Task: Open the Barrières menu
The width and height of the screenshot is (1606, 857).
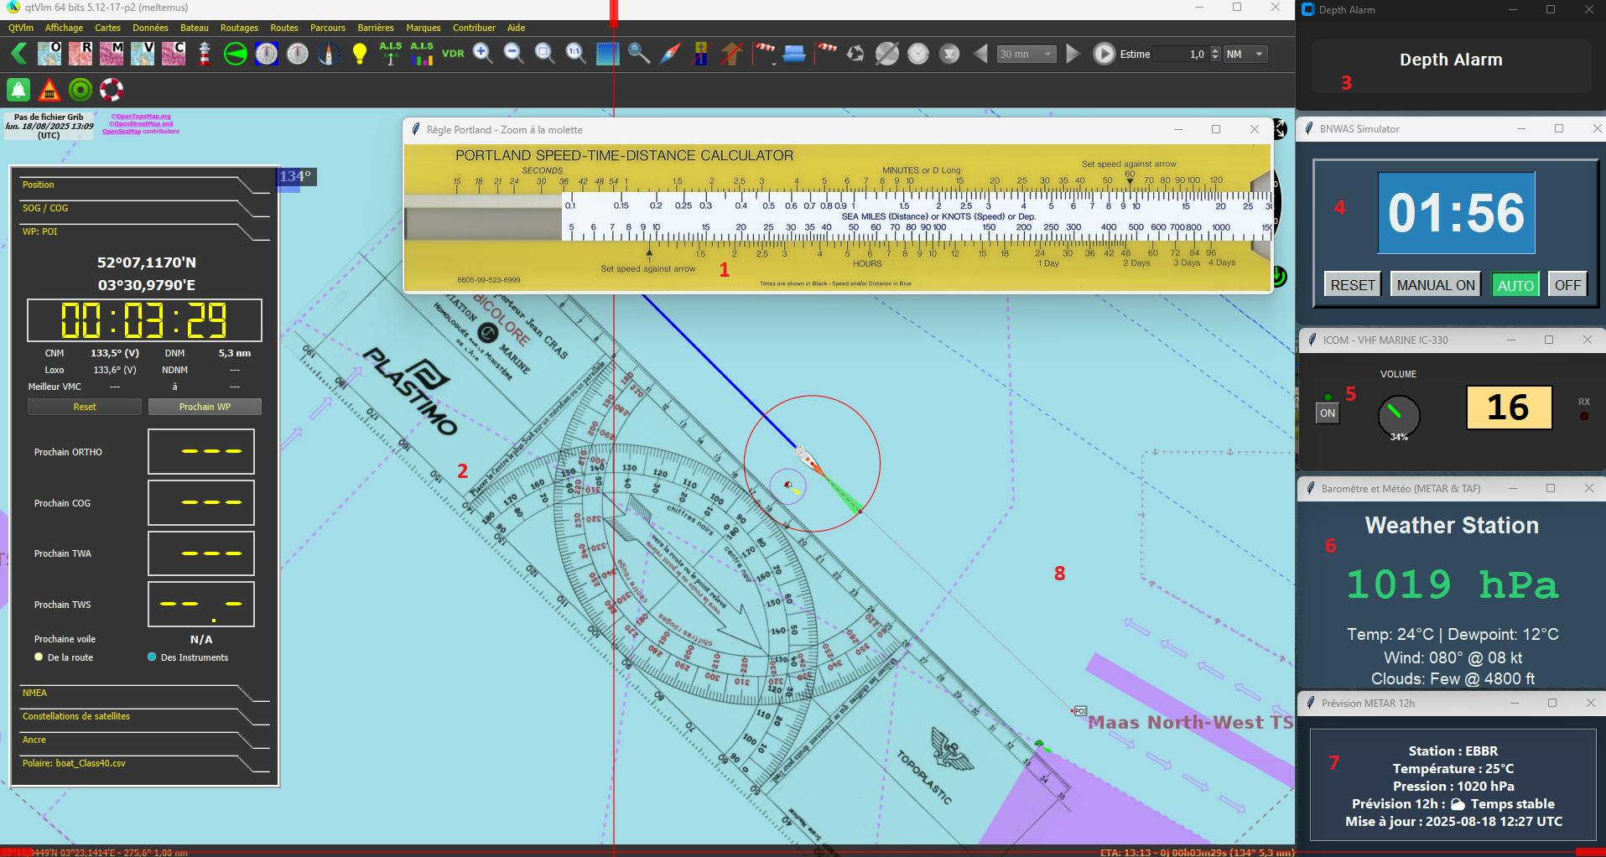Action: pyautogui.click(x=376, y=28)
